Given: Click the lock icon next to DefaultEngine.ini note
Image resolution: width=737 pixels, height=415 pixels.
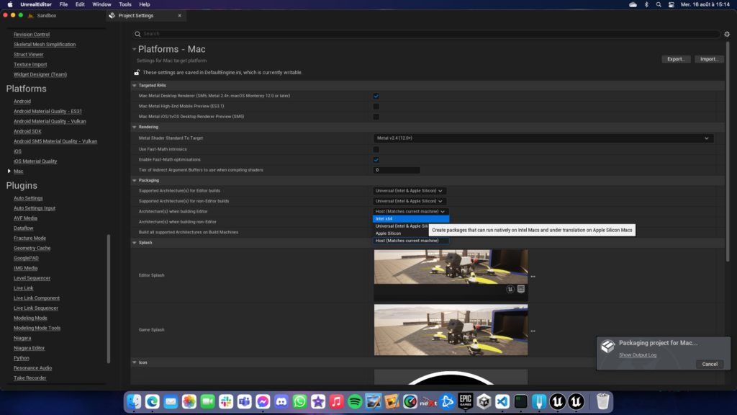Looking at the screenshot, I should [x=137, y=72].
